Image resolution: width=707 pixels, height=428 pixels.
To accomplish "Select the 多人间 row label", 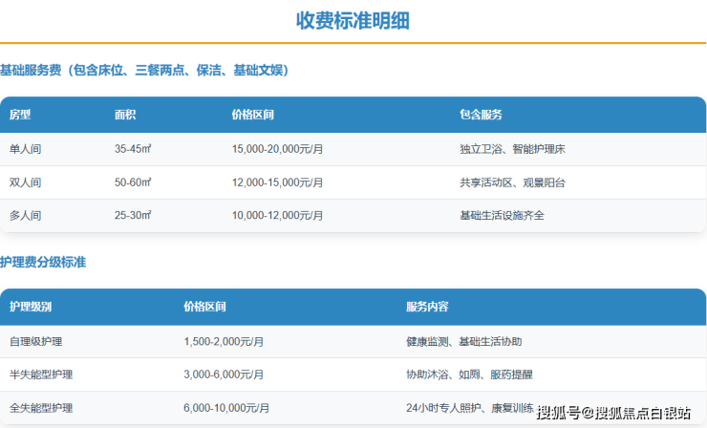I will tap(26, 215).
